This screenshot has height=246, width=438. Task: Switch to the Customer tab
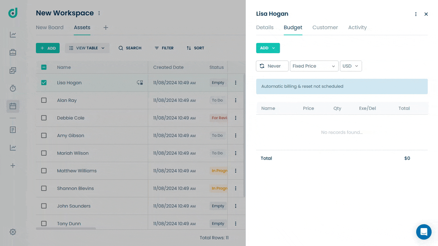click(325, 28)
